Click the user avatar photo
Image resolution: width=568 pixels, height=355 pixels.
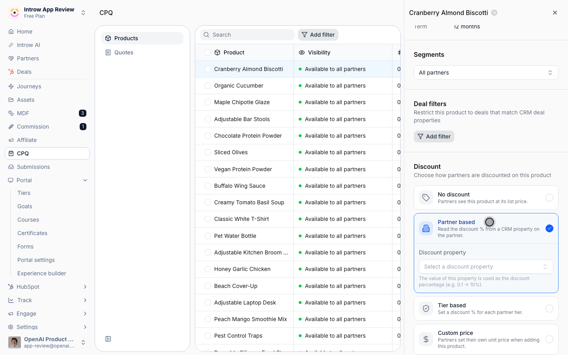(15, 342)
